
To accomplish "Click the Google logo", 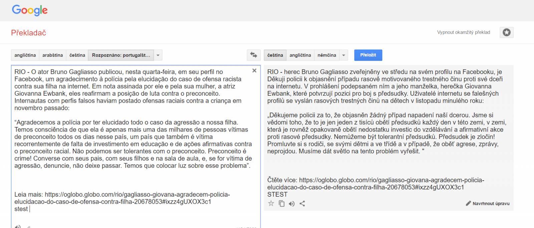I will pyautogui.click(x=30, y=10).
